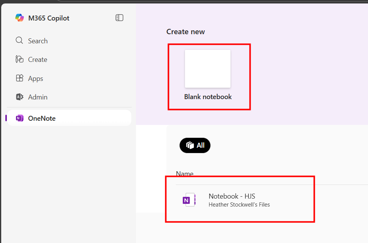Viewport: 368px width, 243px height.
Task: Click the Search magnifier icon
Action: tap(19, 40)
